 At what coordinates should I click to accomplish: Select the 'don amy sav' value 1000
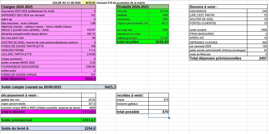point(158,30)
